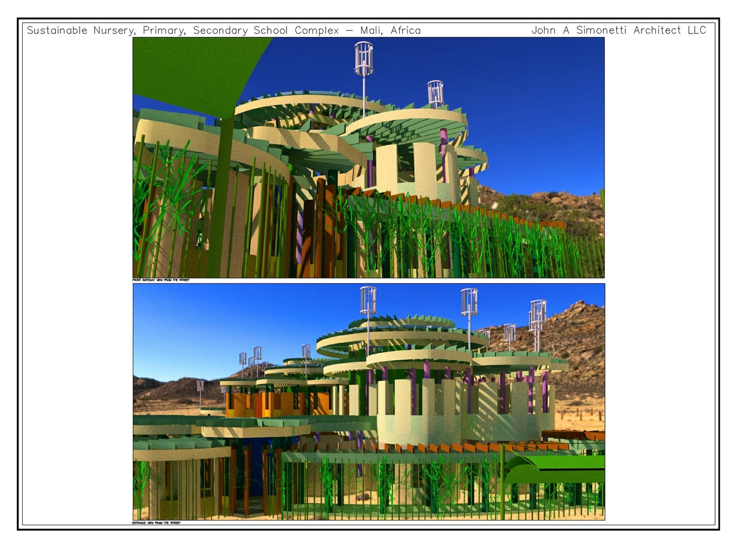
Task: Click the green curved canopy at bottom right
Action: click(554, 468)
